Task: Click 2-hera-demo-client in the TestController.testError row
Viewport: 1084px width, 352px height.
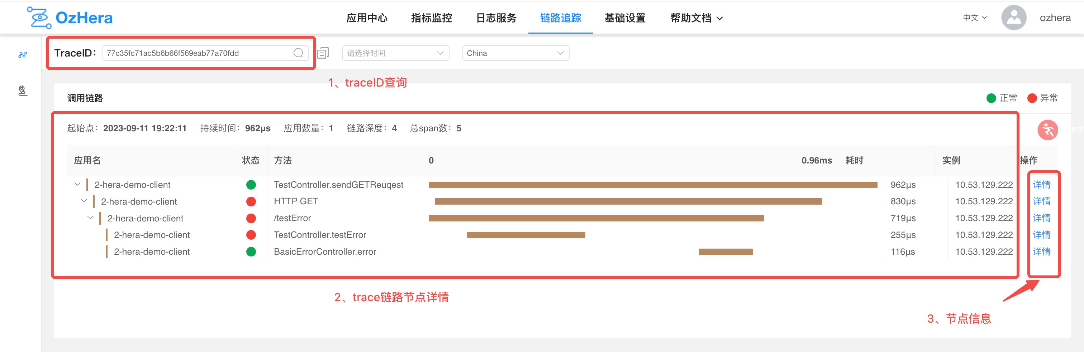Action: pos(152,235)
